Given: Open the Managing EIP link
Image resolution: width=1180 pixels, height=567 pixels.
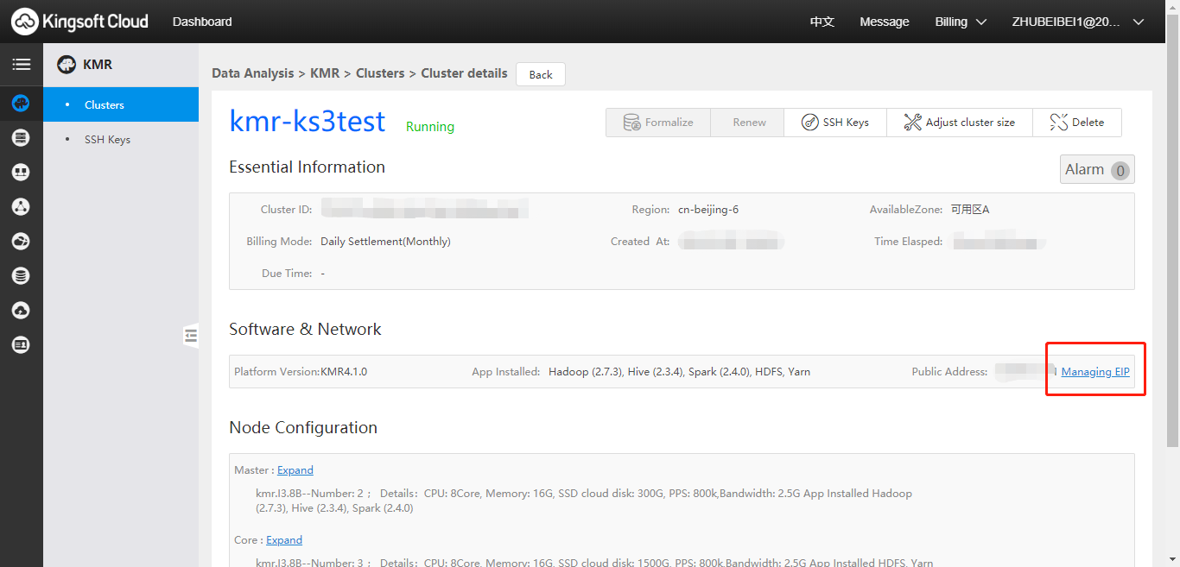Looking at the screenshot, I should tap(1095, 372).
